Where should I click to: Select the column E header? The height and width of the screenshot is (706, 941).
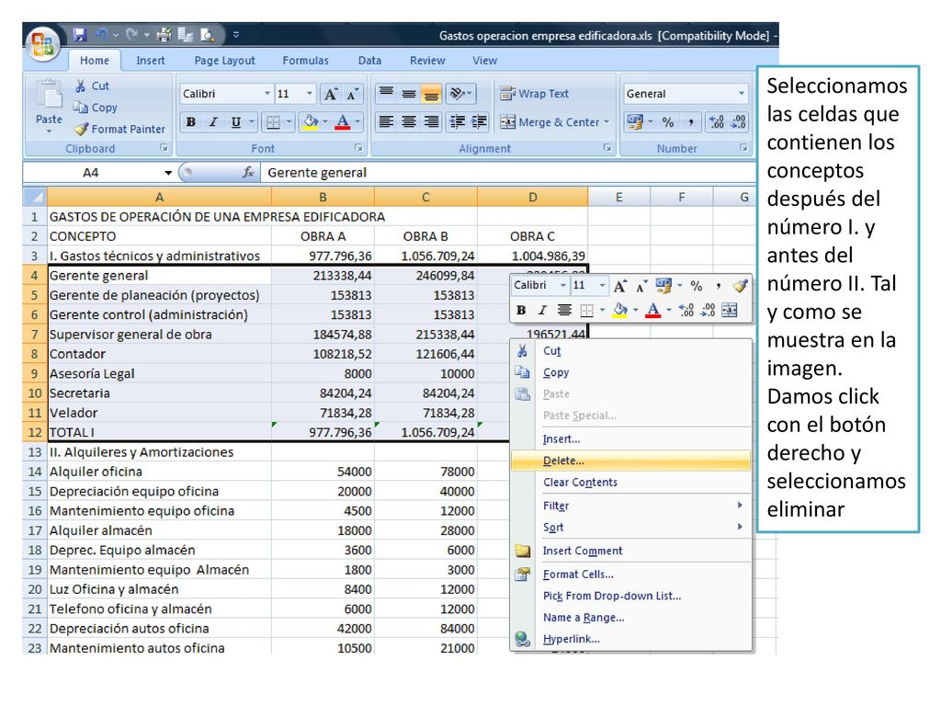[618, 197]
